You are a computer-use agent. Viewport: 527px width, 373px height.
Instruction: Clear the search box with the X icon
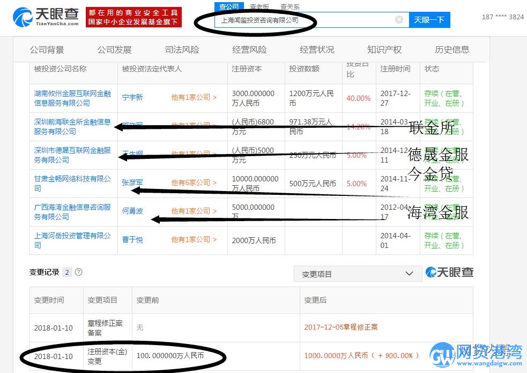tap(399, 19)
